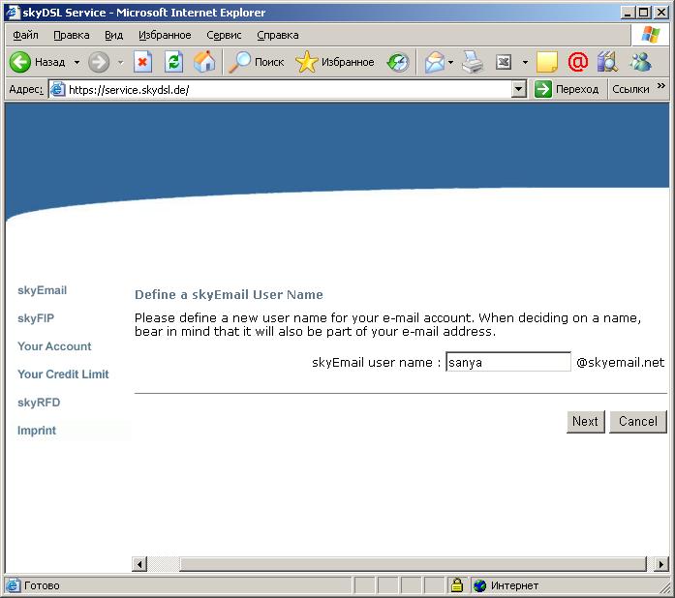Image resolution: width=675 pixels, height=598 pixels.
Task: Click the skyEmail user name field
Action: click(508, 362)
